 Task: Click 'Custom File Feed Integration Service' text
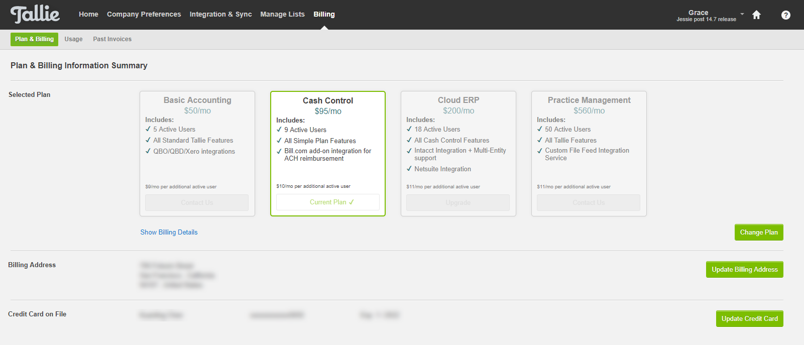coord(587,154)
